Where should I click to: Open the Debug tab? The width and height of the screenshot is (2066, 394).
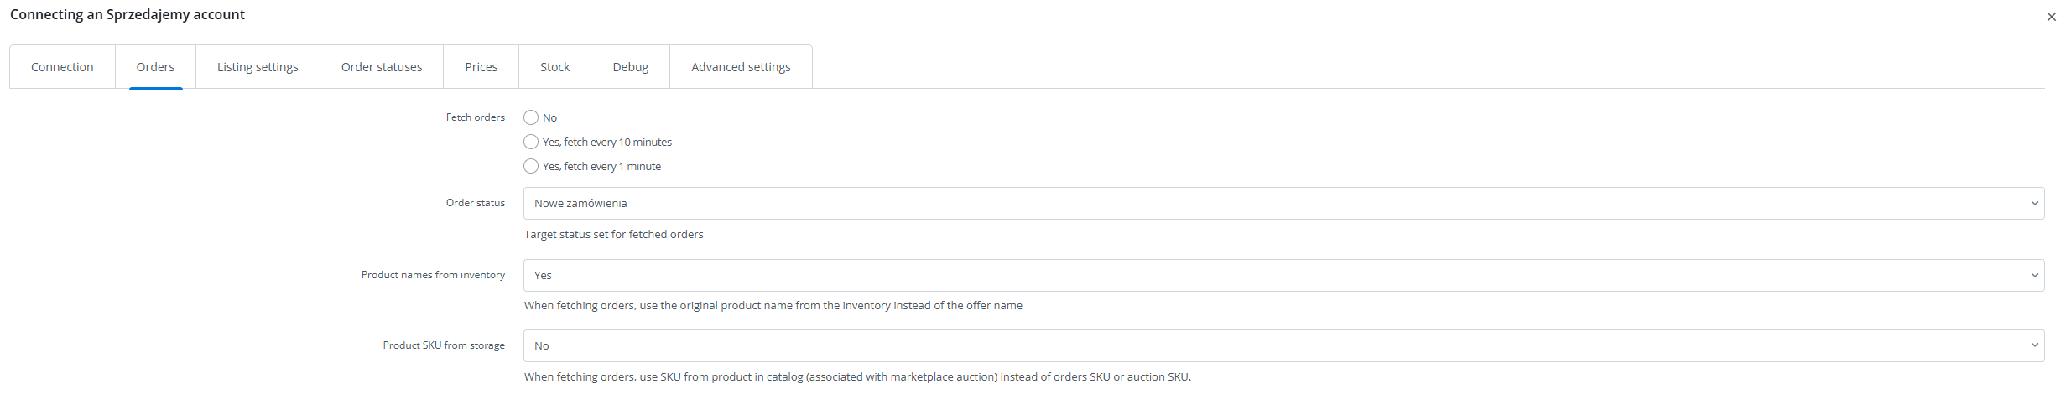click(x=630, y=67)
